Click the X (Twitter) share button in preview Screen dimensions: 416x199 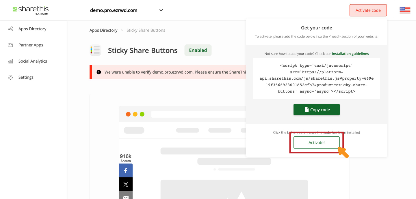pos(126,184)
